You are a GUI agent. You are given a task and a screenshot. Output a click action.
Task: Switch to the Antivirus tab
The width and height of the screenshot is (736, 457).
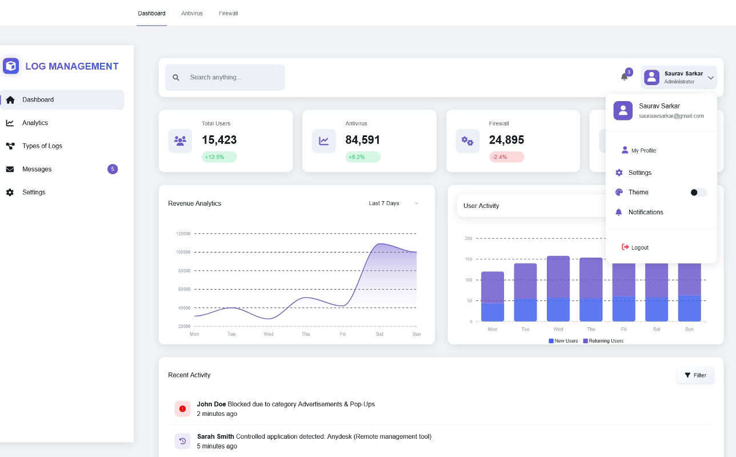click(x=192, y=13)
